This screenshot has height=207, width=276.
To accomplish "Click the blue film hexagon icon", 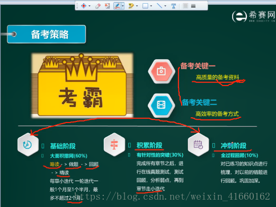I will pos(161,105).
